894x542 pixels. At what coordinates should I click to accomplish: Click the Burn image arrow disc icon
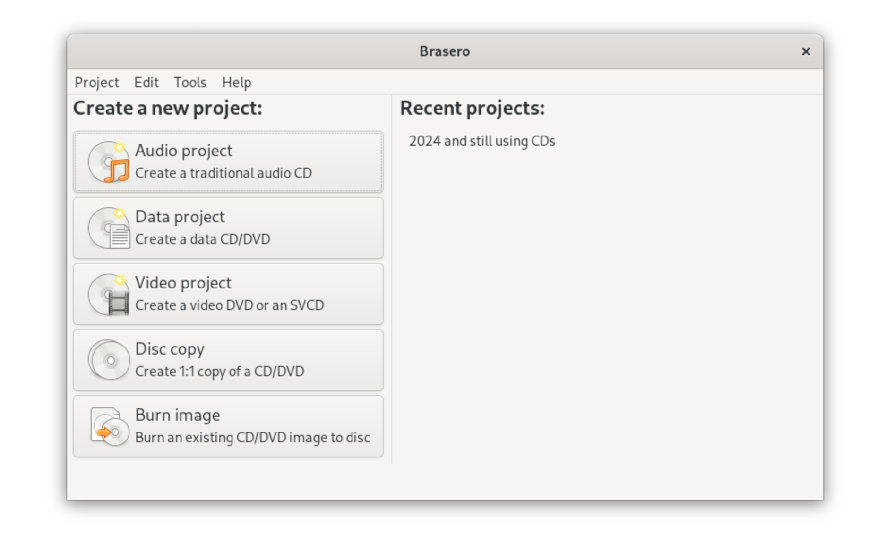point(109,426)
